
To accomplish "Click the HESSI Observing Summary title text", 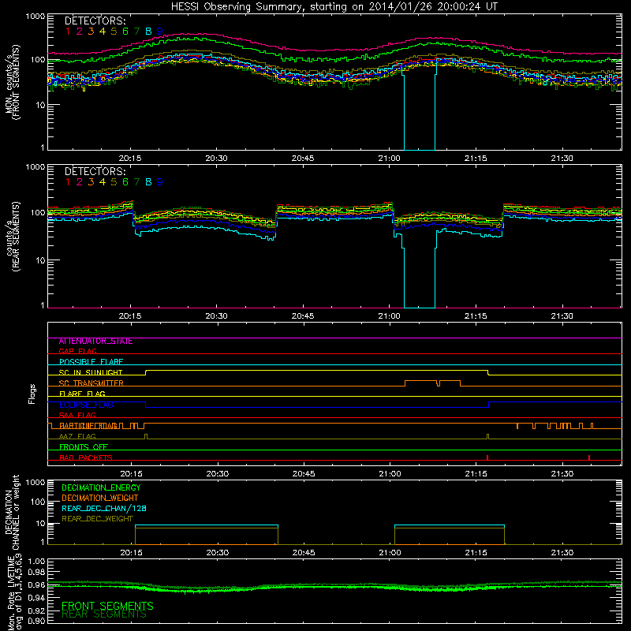I will click(334, 7).
